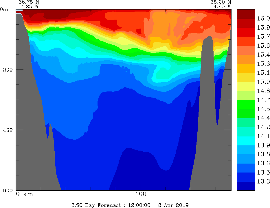Click the 15.6 colorbar value label

[263, 46]
